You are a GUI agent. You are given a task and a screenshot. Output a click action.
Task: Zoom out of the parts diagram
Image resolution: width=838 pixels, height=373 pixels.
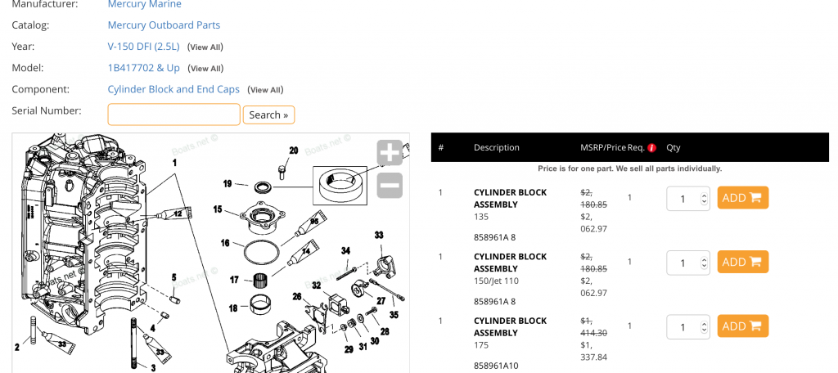(x=390, y=186)
